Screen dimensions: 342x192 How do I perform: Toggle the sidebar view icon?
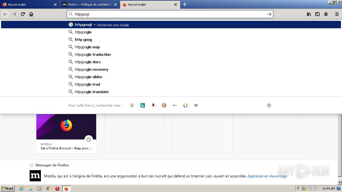pos(317,14)
